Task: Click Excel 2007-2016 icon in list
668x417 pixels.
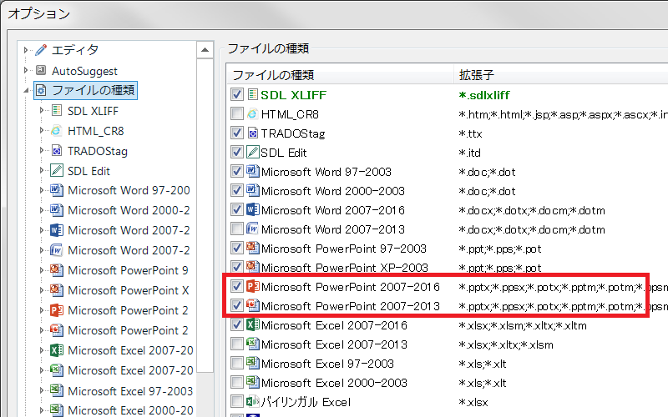Action: click(253, 325)
